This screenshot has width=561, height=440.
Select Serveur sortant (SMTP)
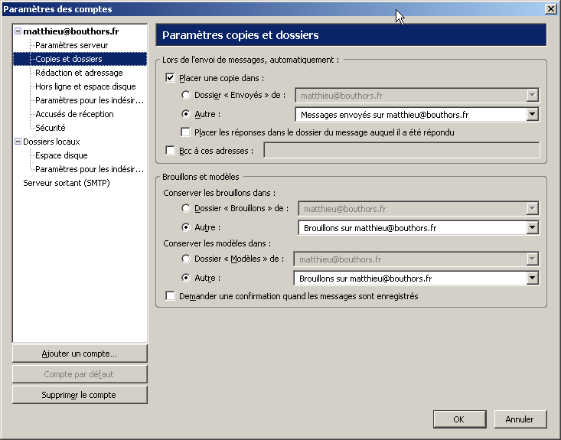click(x=67, y=183)
